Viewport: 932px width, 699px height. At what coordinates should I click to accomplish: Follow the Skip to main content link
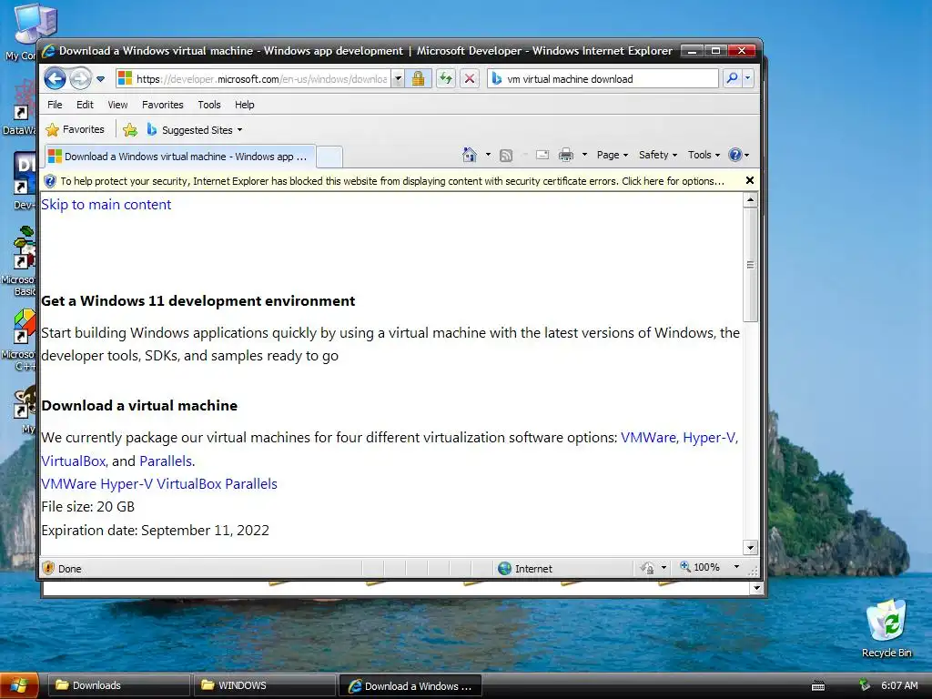(106, 205)
